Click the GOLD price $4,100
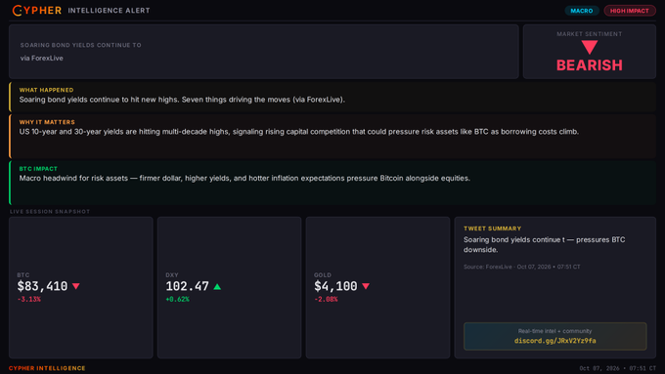The image size is (665, 374). pos(335,286)
